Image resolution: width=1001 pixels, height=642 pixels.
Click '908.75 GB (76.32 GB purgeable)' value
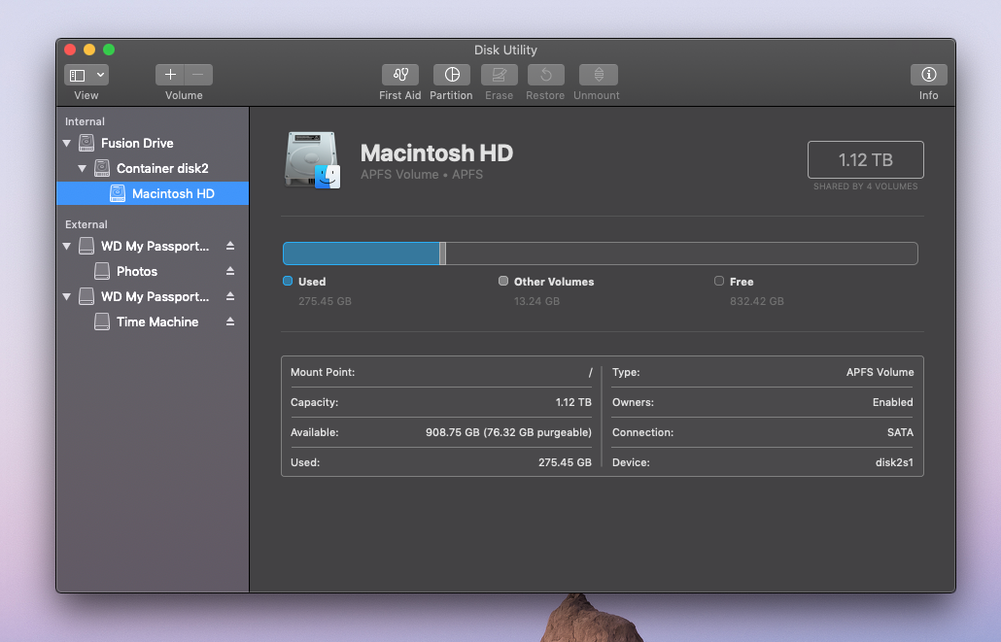click(509, 432)
